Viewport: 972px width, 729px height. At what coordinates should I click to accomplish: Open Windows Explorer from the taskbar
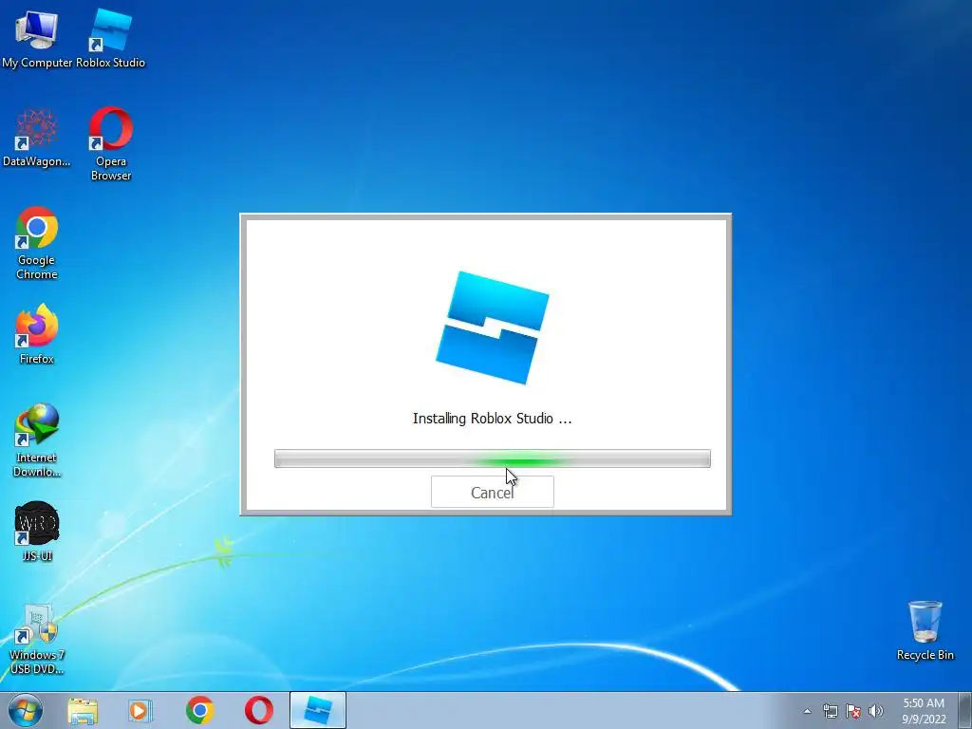tap(83, 710)
